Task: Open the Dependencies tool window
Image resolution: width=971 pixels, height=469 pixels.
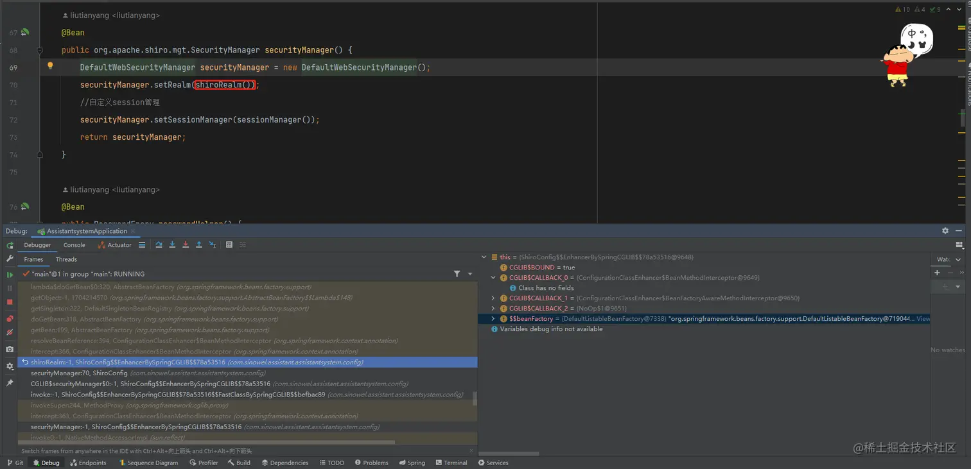Action: click(284, 463)
